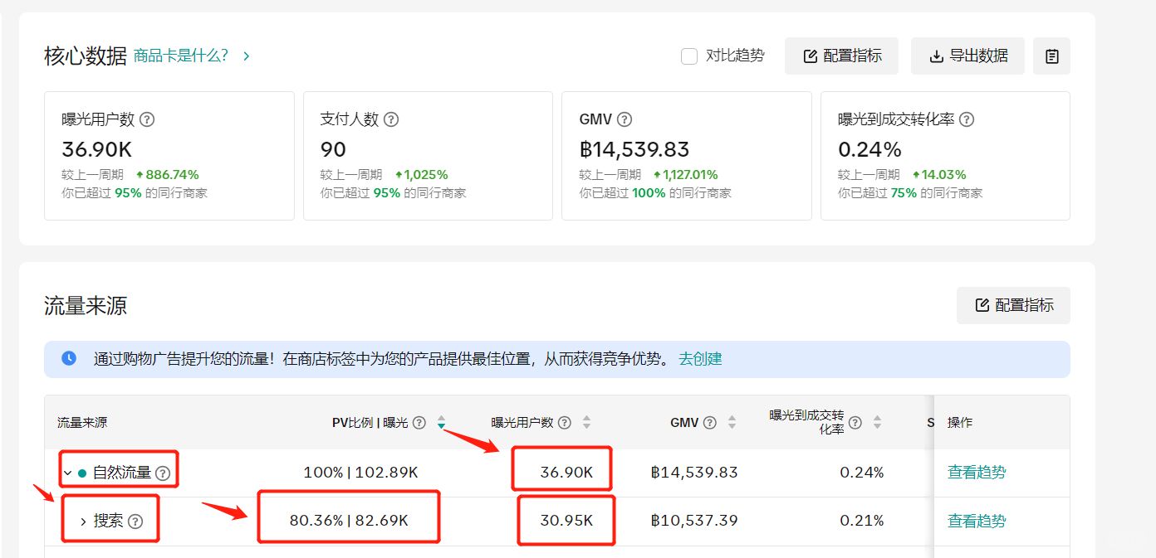Click the help icon next to 自然流量
The image size is (1156, 558).
pos(163,473)
